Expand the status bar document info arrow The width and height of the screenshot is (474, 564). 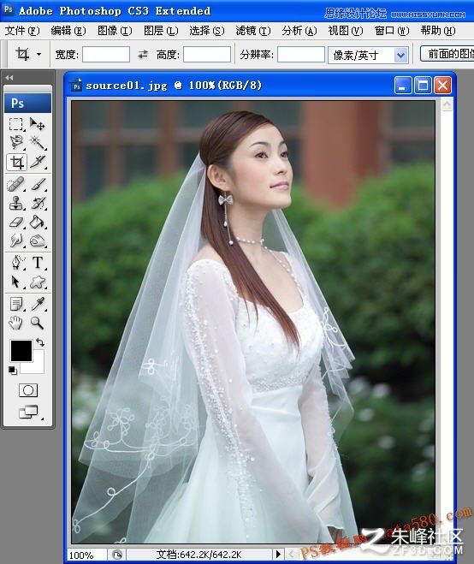pyautogui.click(x=278, y=555)
